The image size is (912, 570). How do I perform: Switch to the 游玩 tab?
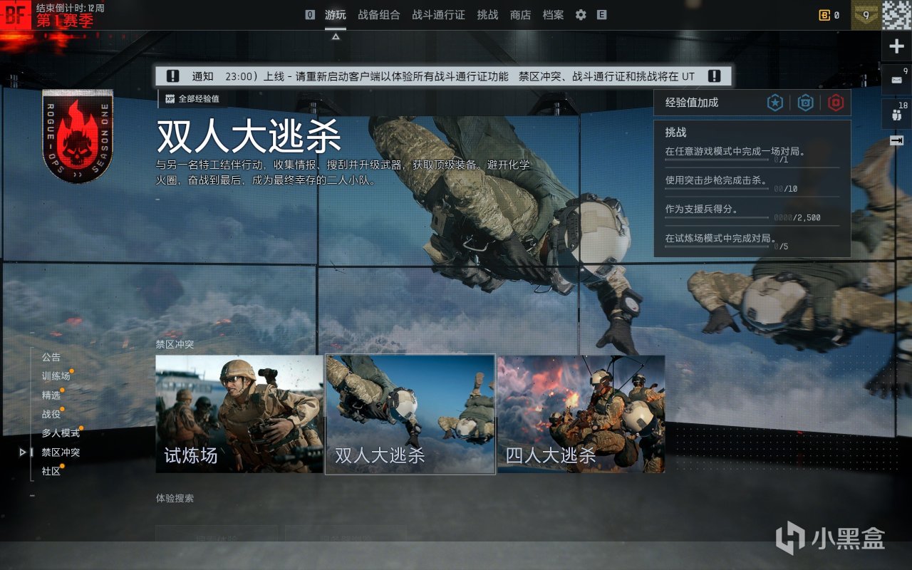click(336, 14)
